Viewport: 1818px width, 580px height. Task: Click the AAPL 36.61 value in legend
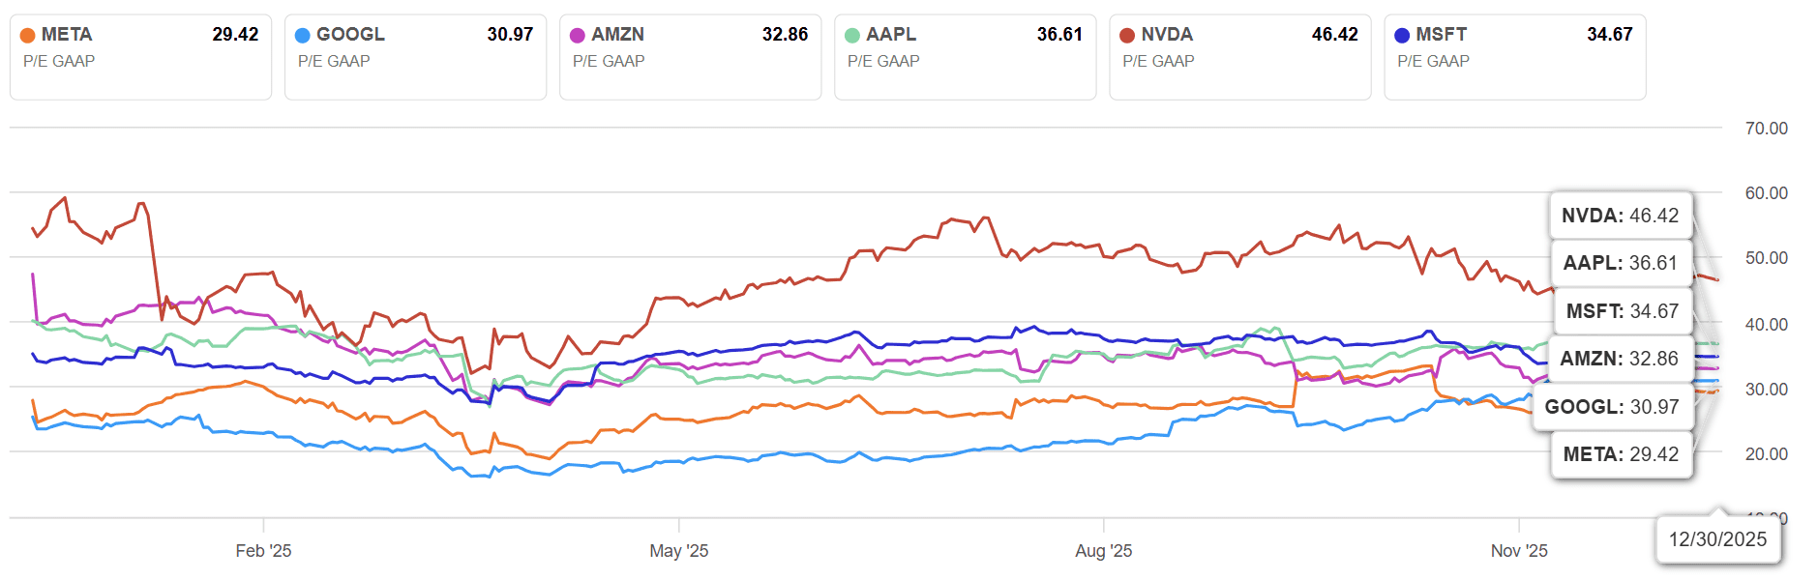[x=1059, y=35]
